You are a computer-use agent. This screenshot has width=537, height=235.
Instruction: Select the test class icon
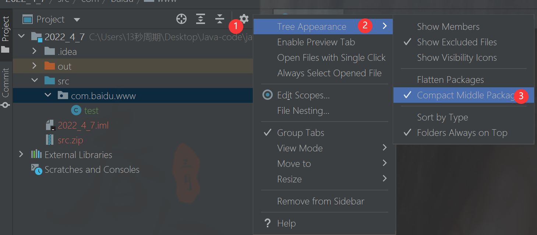click(x=76, y=111)
